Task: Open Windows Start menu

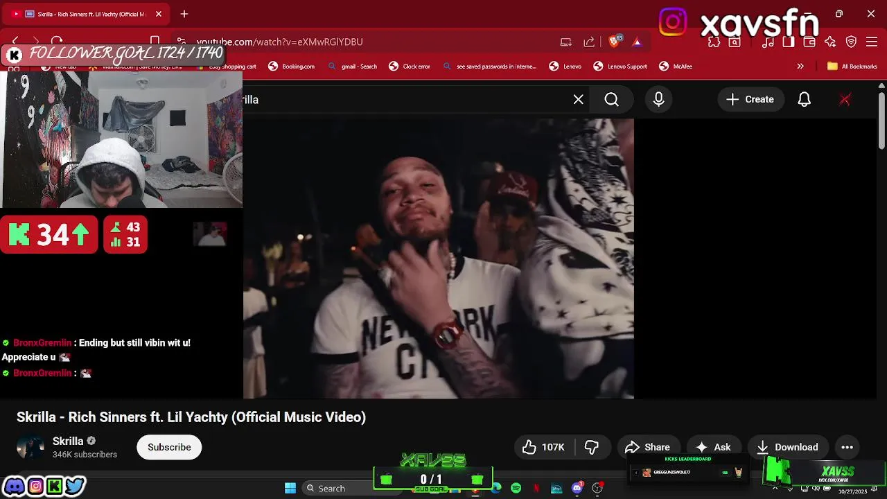Action: pos(290,488)
